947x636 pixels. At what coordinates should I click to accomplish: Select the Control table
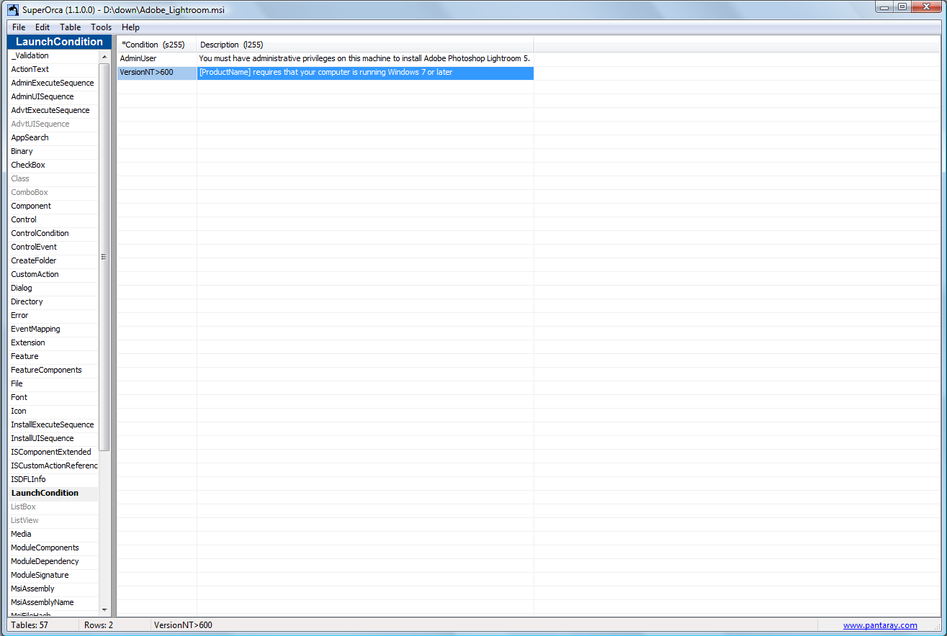coord(53,219)
